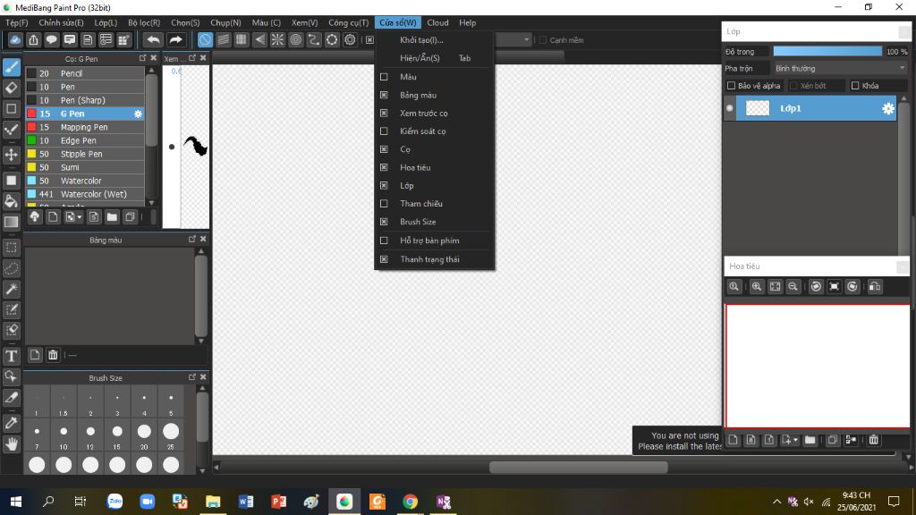The height and width of the screenshot is (515, 916).
Task: Open G Pen brush settings gear
Action: 138,114
